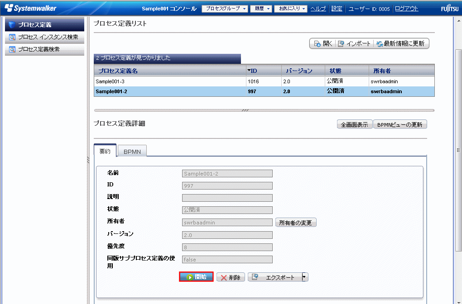The width and height of the screenshot is (462, 304).
Task: Click the 優先度 field showing 8
Action: tap(227, 247)
